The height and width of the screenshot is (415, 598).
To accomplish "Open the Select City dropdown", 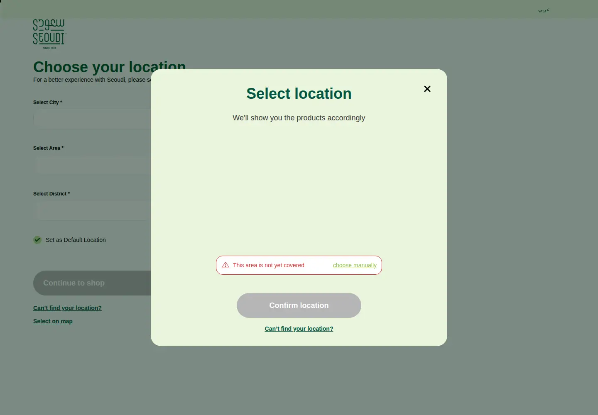I will coord(92,119).
